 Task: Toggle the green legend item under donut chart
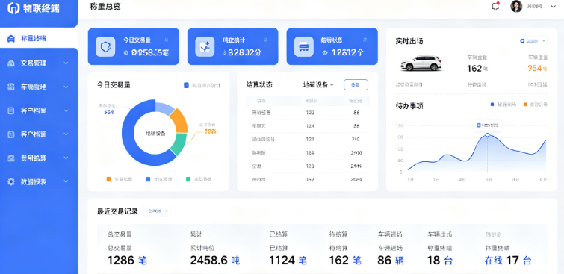[199, 179]
